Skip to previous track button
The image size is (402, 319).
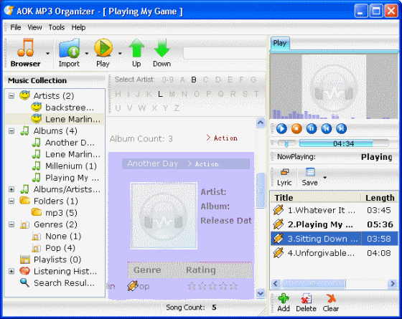click(327, 128)
